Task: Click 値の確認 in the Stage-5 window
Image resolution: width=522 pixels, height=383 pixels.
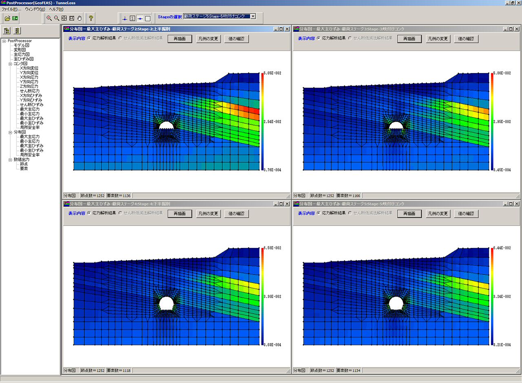Action: point(466,213)
